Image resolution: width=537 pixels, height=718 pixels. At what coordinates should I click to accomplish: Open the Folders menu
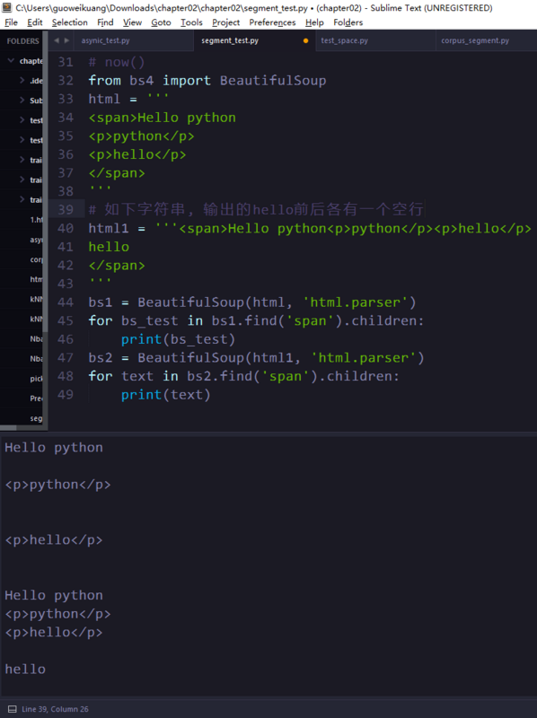point(348,22)
